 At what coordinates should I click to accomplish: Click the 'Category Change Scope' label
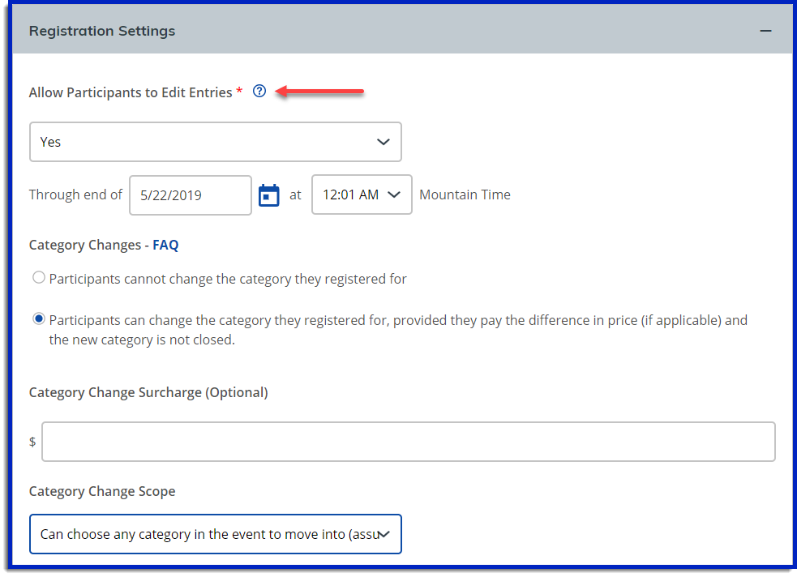tap(102, 491)
